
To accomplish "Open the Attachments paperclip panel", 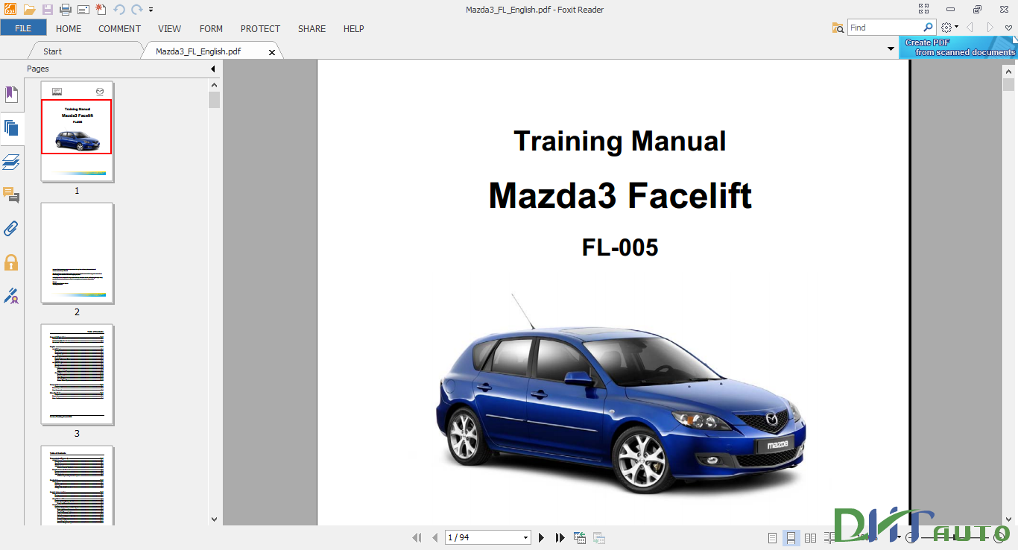I will (11, 229).
